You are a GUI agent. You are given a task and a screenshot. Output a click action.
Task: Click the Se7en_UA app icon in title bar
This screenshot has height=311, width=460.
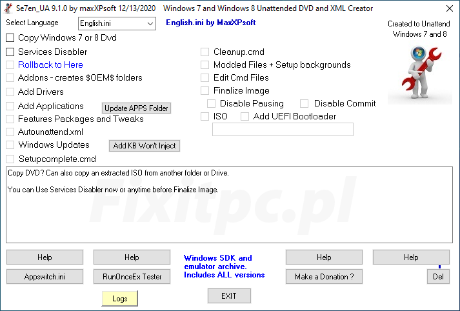[8, 8]
